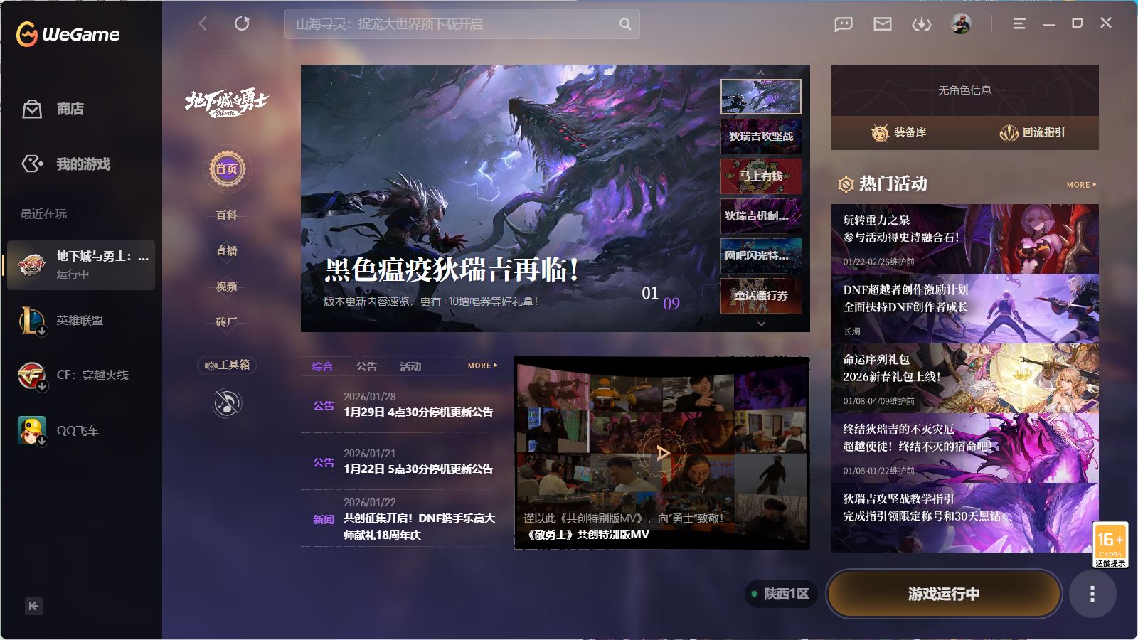Open the three-dot more options menu
The height and width of the screenshot is (640, 1138).
1092,594
